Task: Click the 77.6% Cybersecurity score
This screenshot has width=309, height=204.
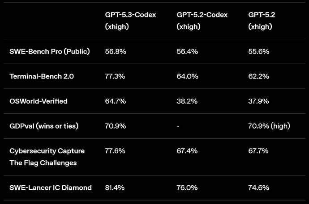Action: [x=115, y=151]
